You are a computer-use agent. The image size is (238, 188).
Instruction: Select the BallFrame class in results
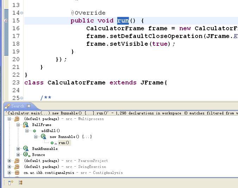click(42, 125)
